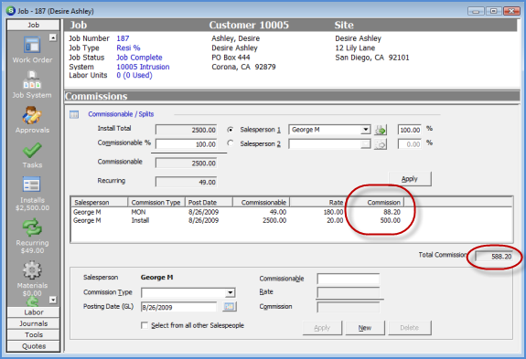Click the Rate input field

349,292
